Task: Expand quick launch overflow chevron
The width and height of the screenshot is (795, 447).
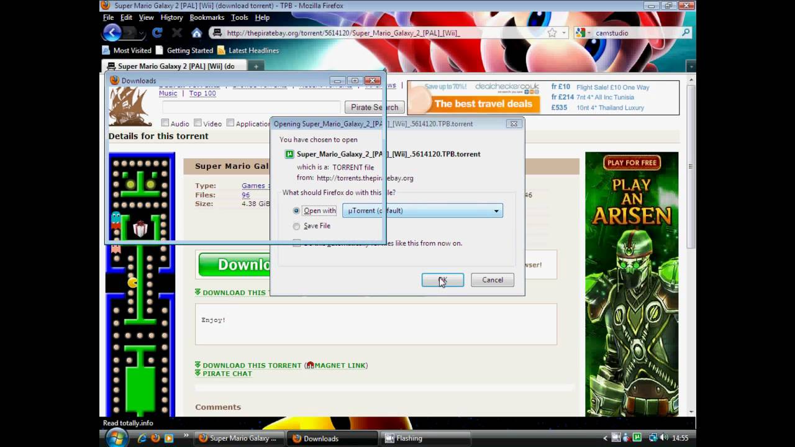Action: tap(186, 436)
